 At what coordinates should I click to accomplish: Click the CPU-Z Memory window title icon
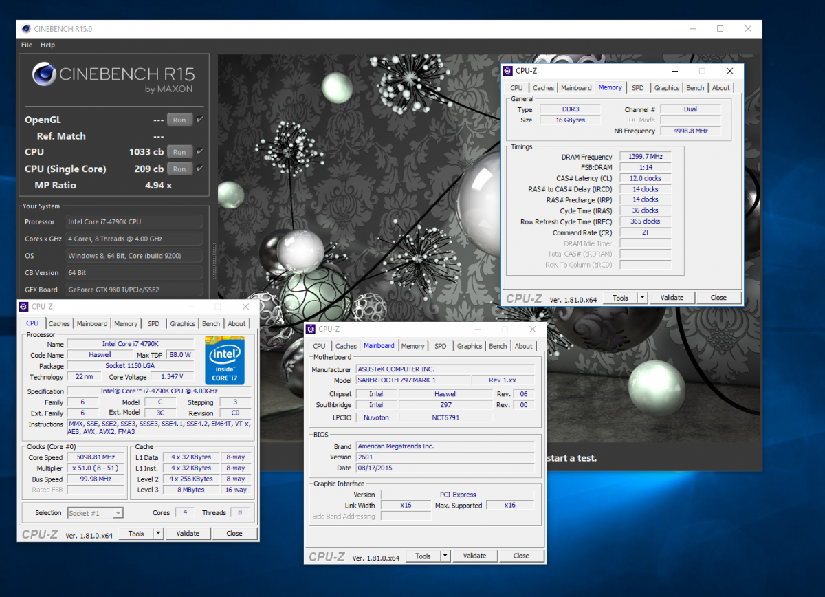click(x=508, y=70)
